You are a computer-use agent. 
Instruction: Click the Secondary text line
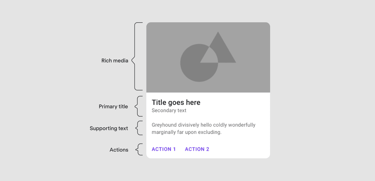click(169, 110)
